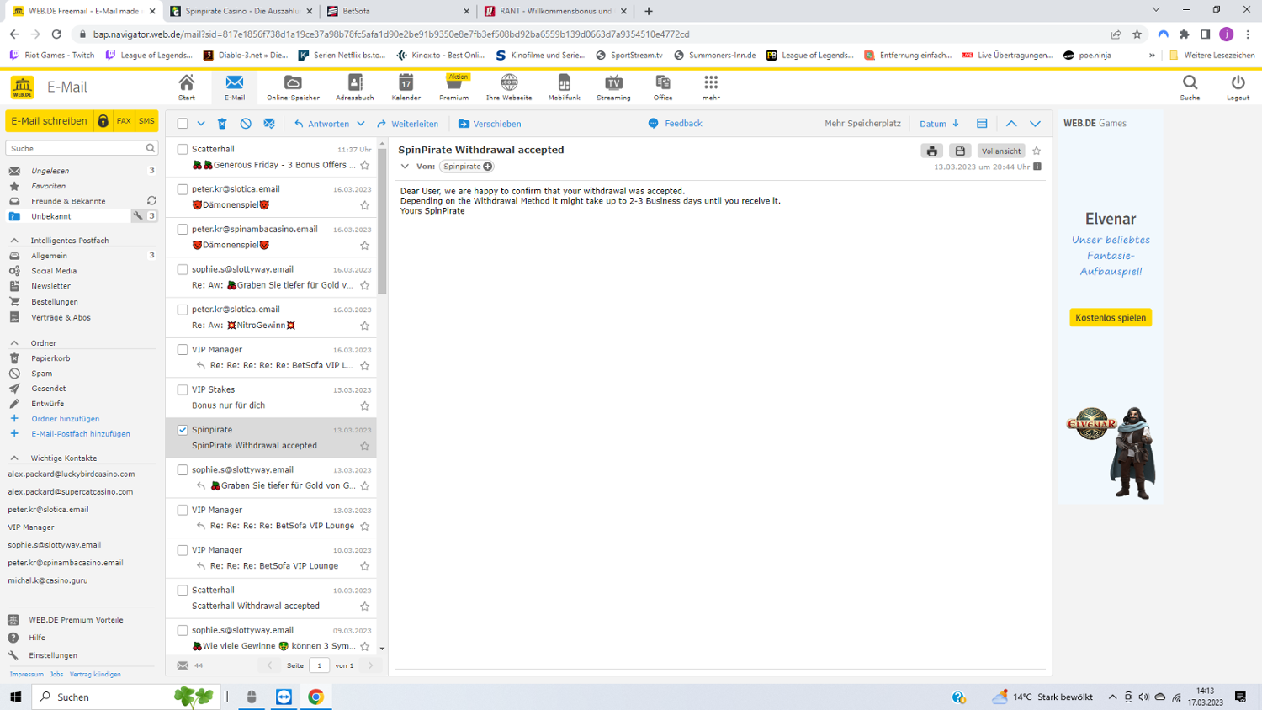The image size is (1262, 710).
Task: Star the Scatterhall Withdrawal email as favorite
Action: pos(364,607)
